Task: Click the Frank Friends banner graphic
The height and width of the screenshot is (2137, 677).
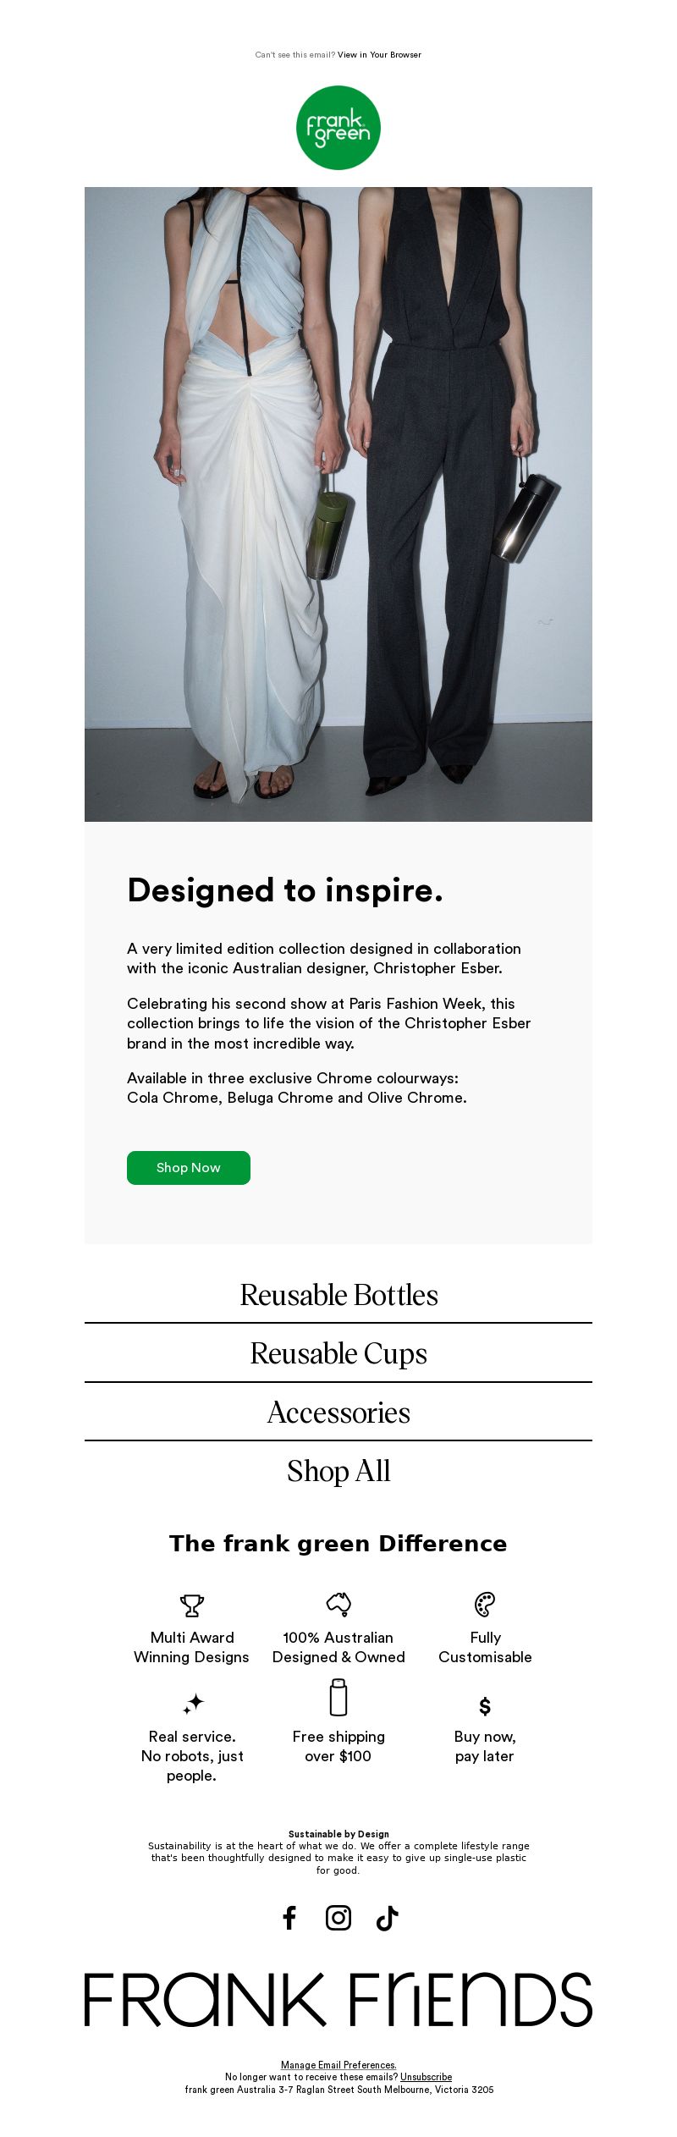Action: point(338,2000)
